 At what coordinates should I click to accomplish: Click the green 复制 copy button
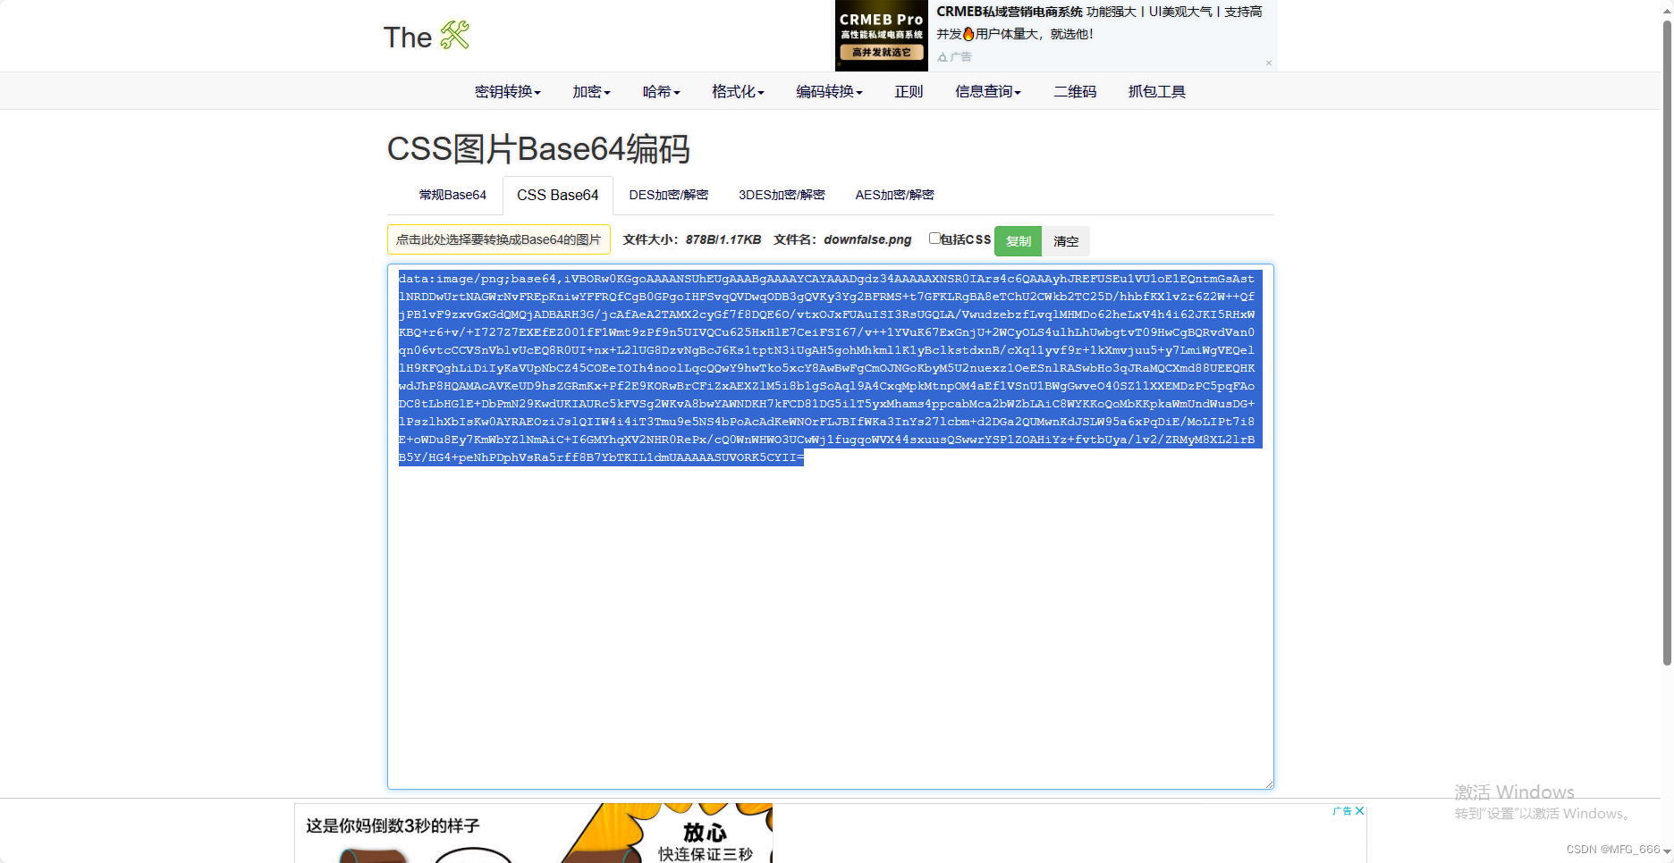tap(1018, 240)
